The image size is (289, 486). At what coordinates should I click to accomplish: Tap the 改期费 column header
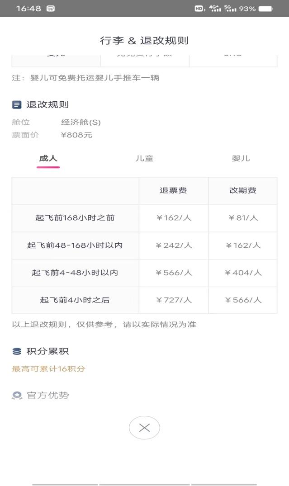[243, 191]
